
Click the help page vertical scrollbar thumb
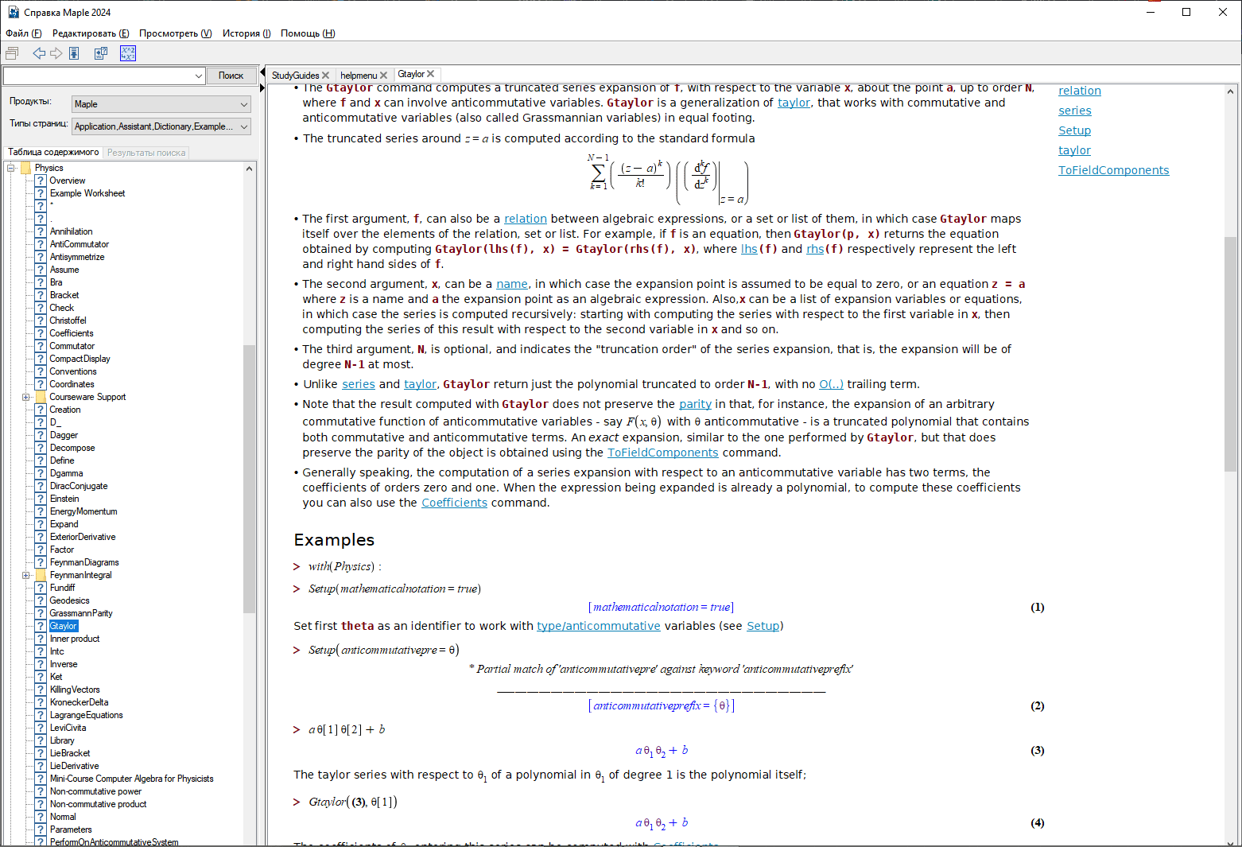(x=1231, y=354)
